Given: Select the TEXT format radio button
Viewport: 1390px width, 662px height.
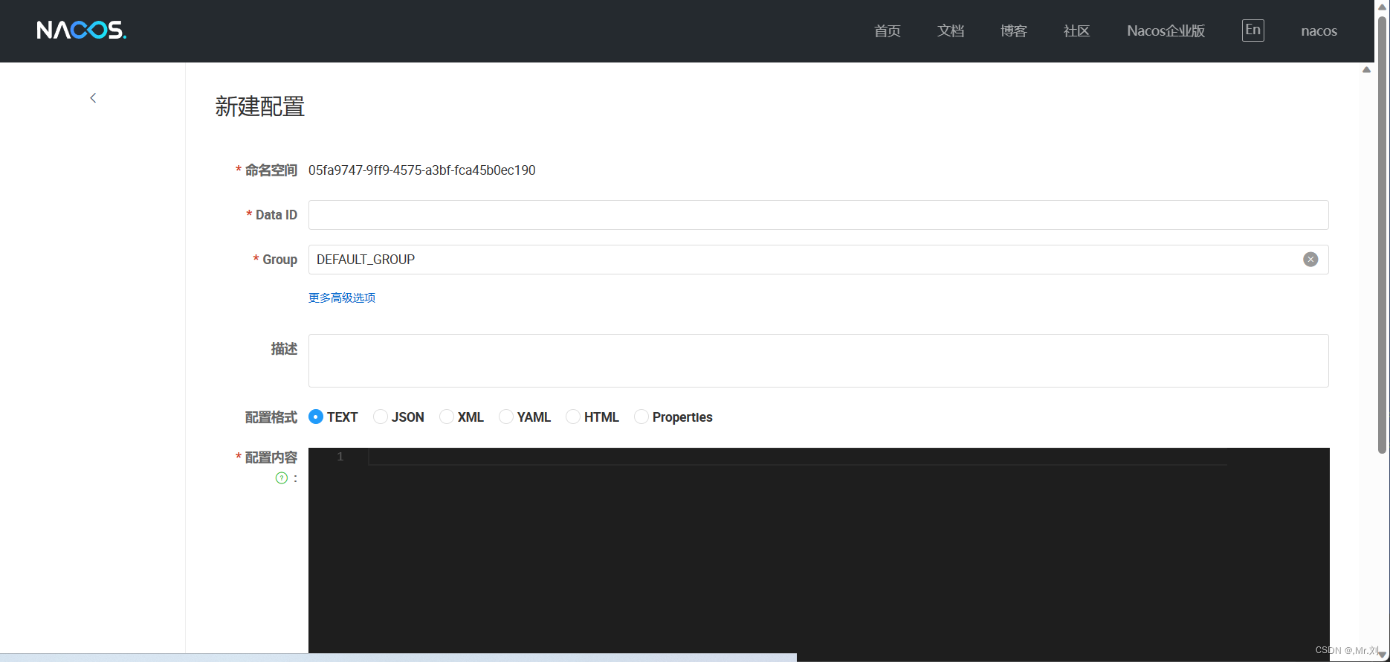Looking at the screenshot, I should (x=316, y=417).
